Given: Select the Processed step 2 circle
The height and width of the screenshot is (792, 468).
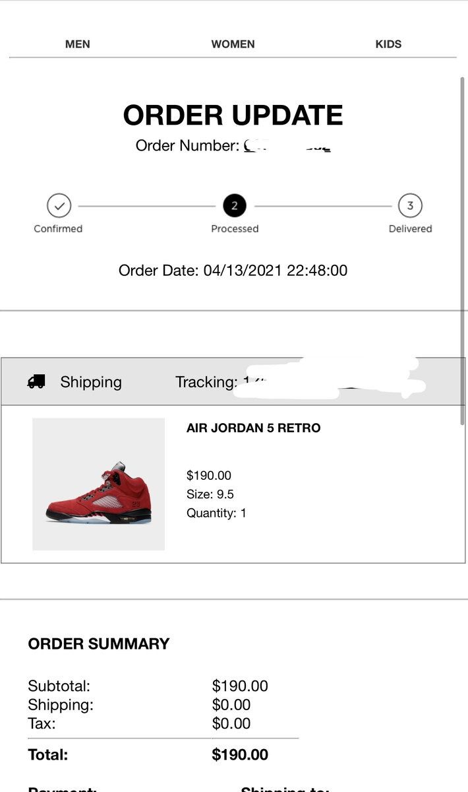Looking at the screenshot, I should (x=234, y=206).
